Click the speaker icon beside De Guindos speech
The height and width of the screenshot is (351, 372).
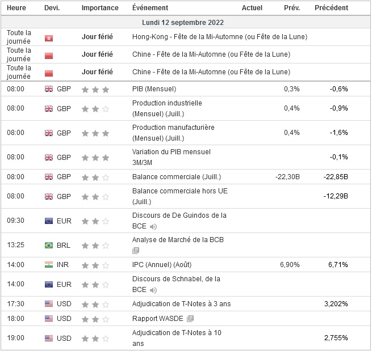[x=153, y=226]
